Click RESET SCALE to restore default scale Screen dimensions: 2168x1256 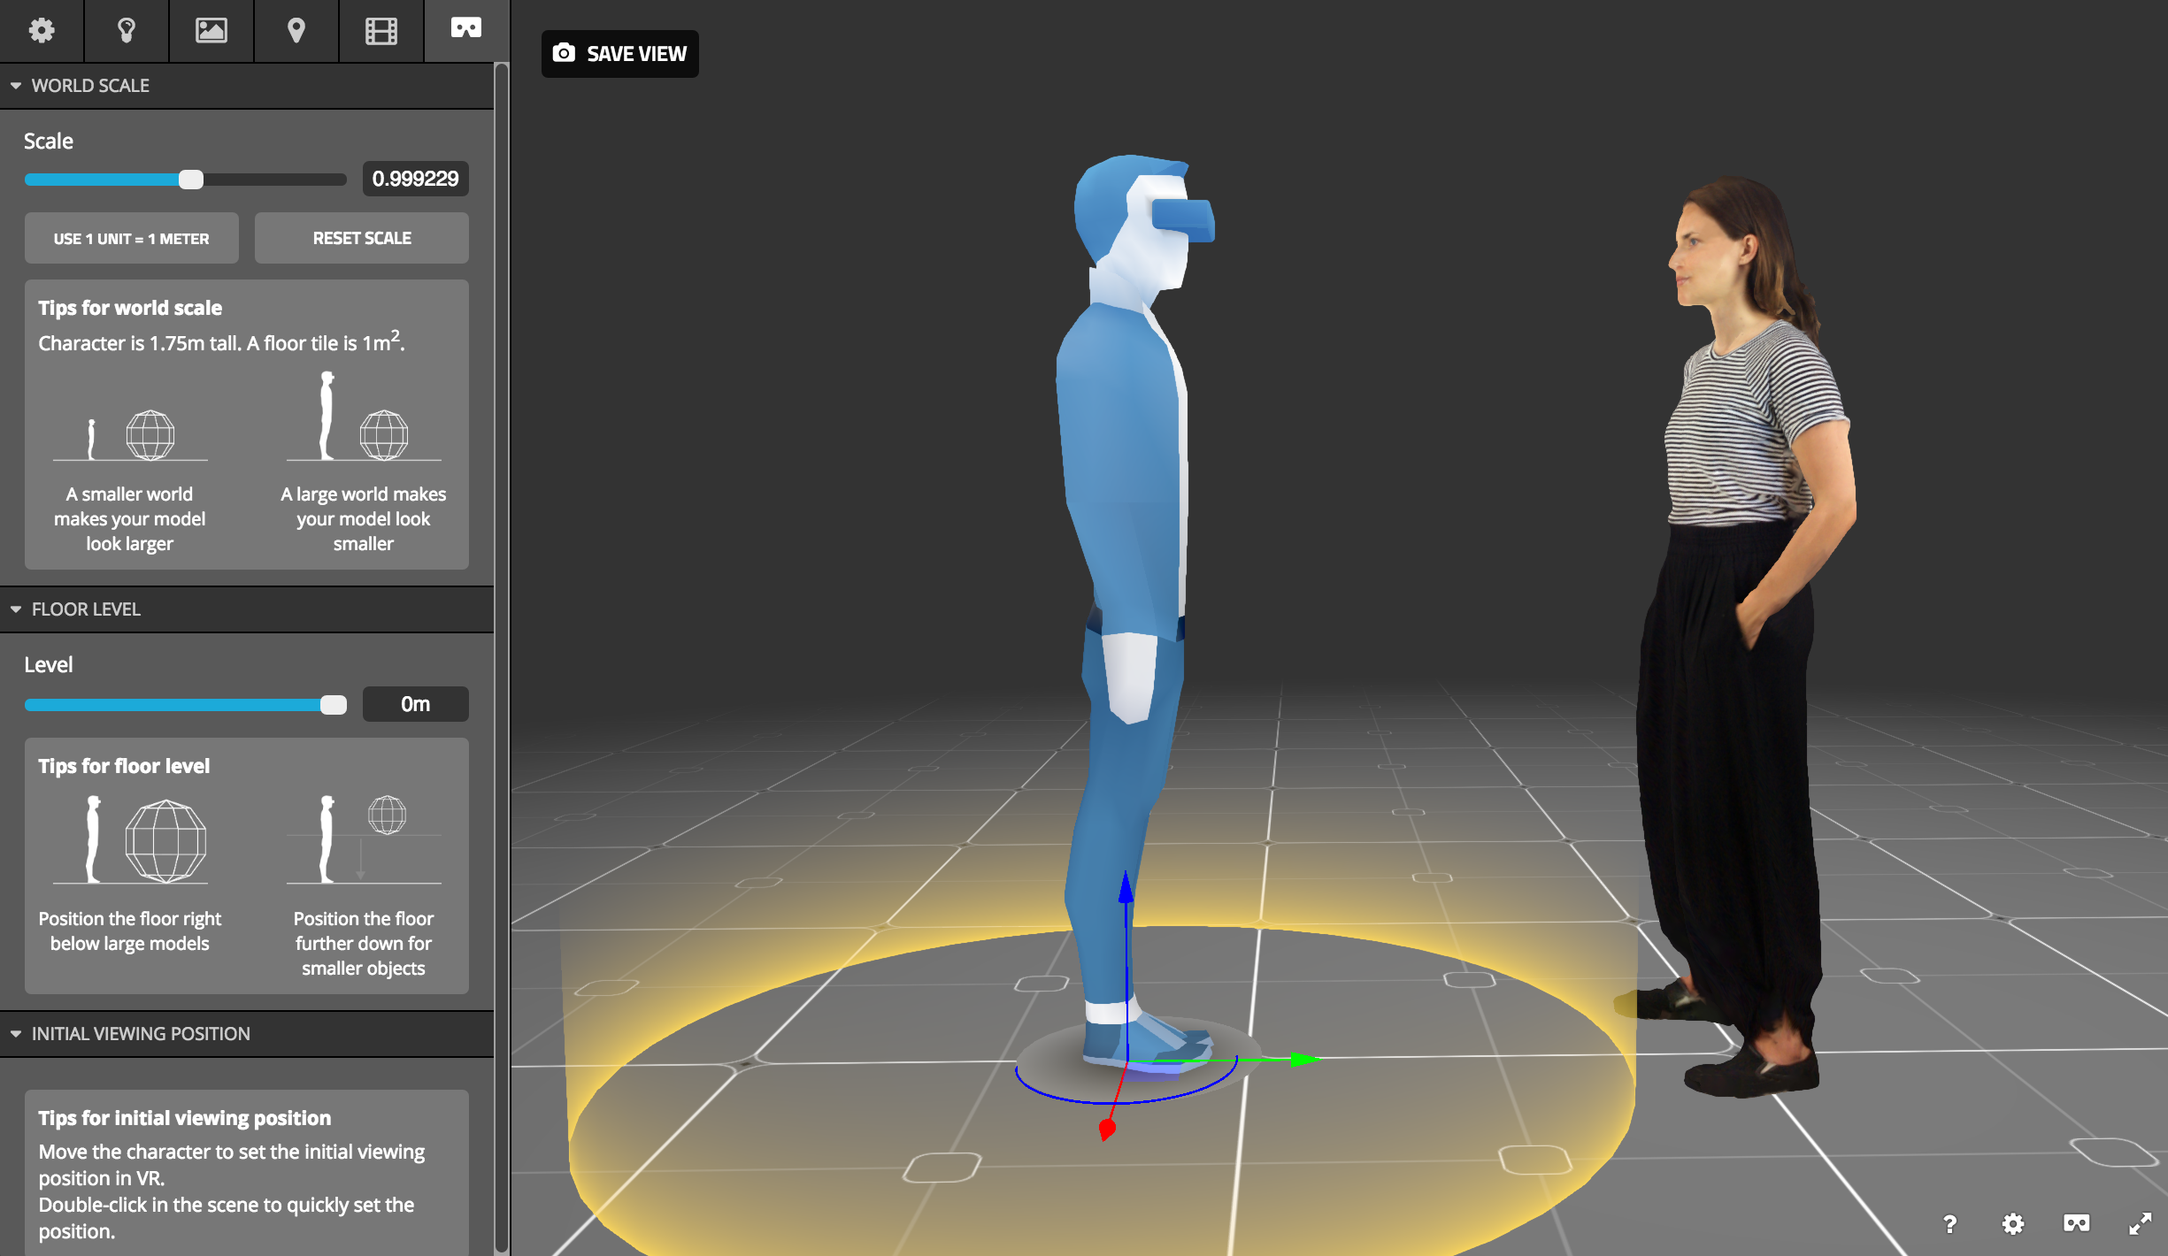coord(361,238)
